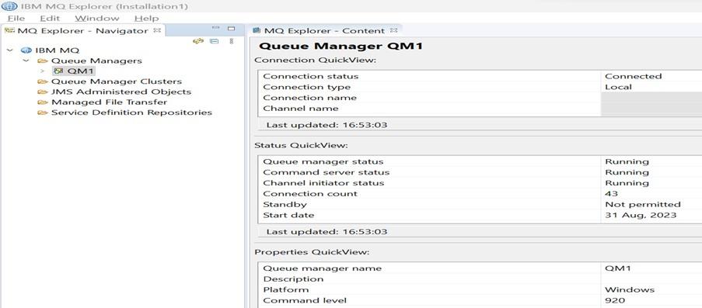Viewport: 702px width, 308px height.
Task: Minimize the Navigator panel
Action: coord(216,29)
